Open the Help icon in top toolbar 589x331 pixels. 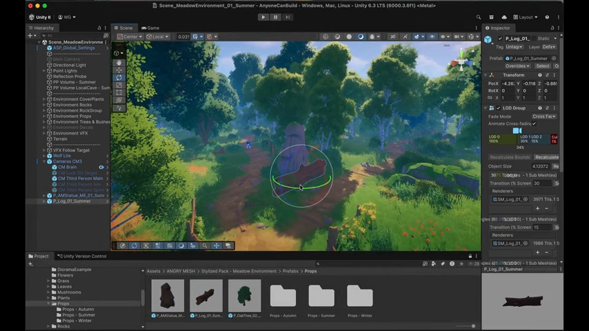click(x=547, y=17)
